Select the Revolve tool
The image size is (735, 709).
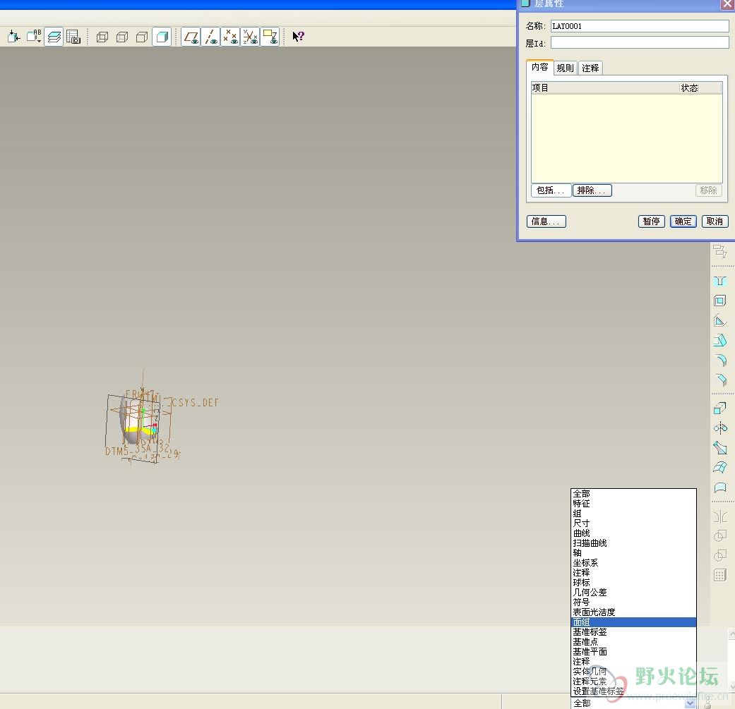720,428
